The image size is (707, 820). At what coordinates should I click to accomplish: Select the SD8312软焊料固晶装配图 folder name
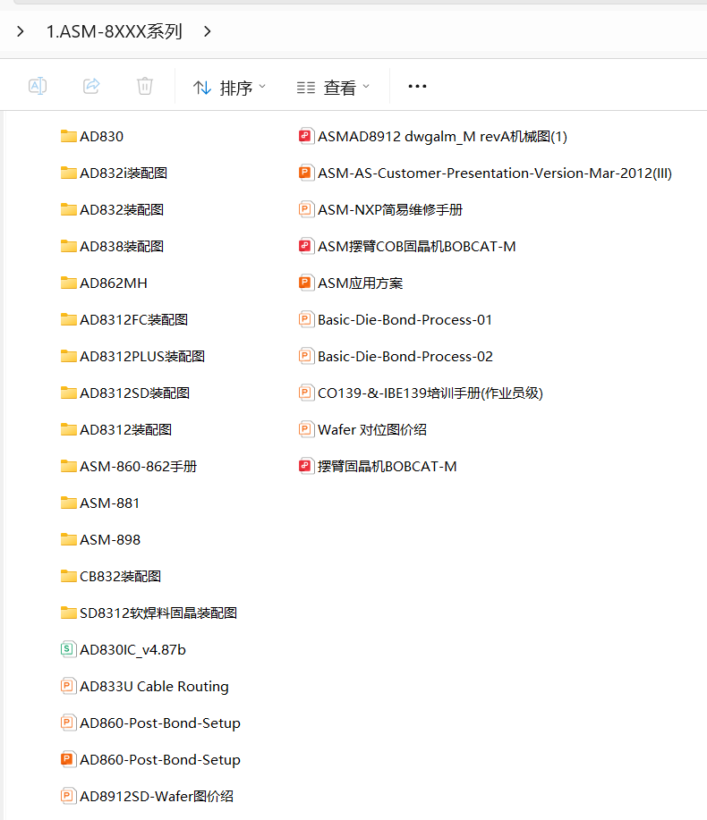[x=158, y=613]
